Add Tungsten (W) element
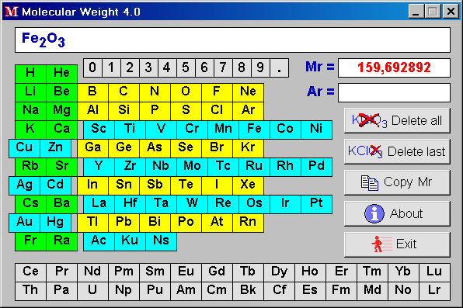 (192, 204)
